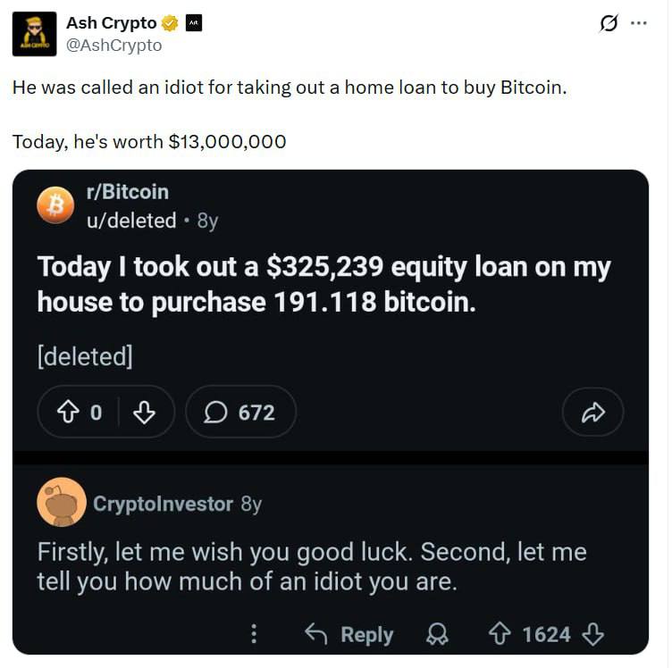Click the Grok icon on the tweet
The image size is (672, 668).
609,24
